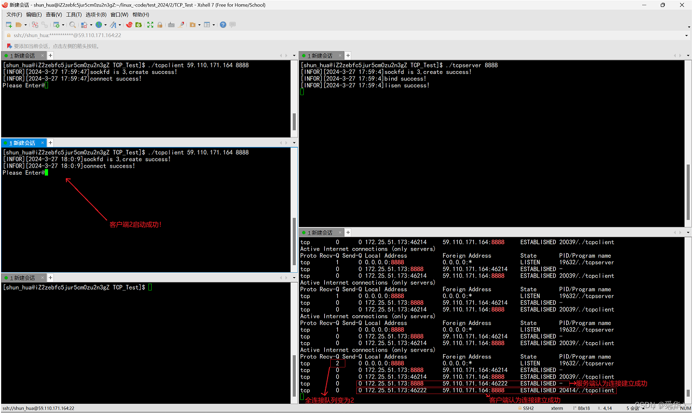Open Session Properties toolbar icon
The width and height of the screenshot is (694, 414).
point(56,25)
